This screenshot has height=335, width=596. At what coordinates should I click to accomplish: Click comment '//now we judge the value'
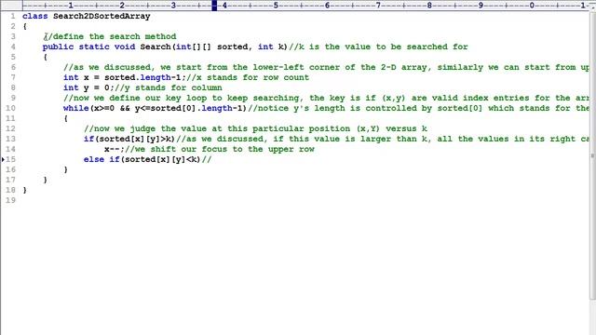(x=255, y=129)
